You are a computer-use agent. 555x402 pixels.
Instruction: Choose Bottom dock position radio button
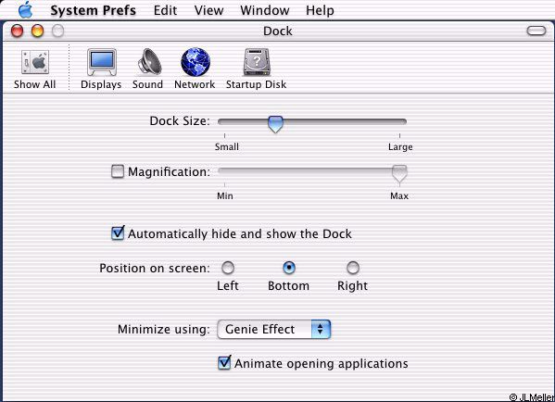(x=289, y=268)
